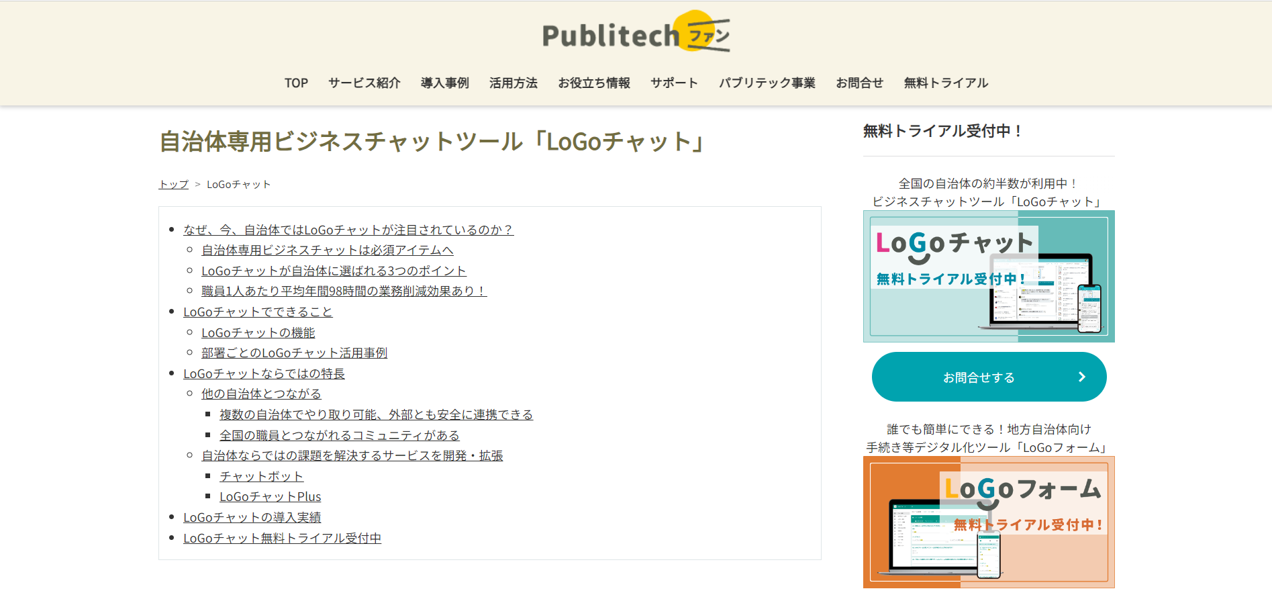
Task: Click caption 全国の自治体の約半数が利用中！
Action: 989,183
